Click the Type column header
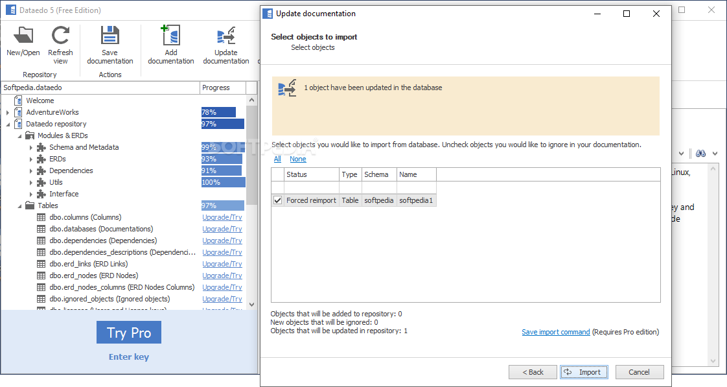The width and height of the screenshot is (727, 387). click(350, 174)
